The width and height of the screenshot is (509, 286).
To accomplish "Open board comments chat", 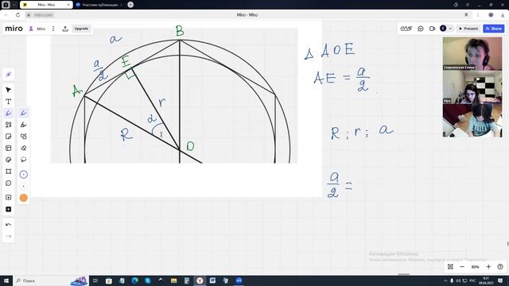I will [421, 29].
